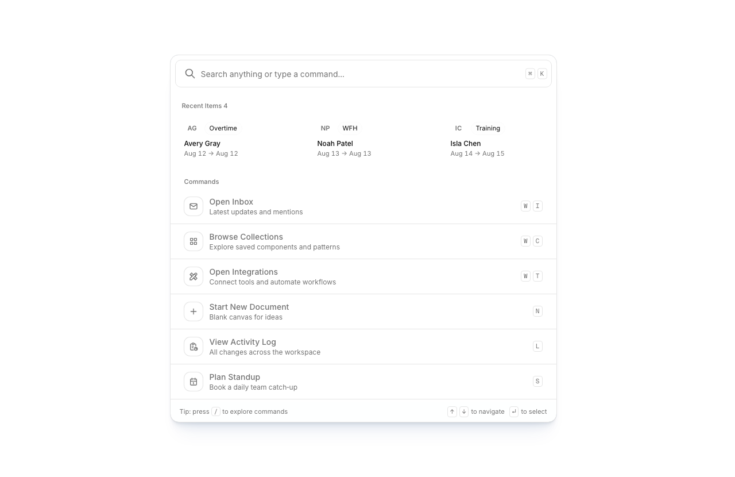Click the View Activity Log clipboard icon
The width and height of the screenshot is (735, 477).
(x=194, y=347)
